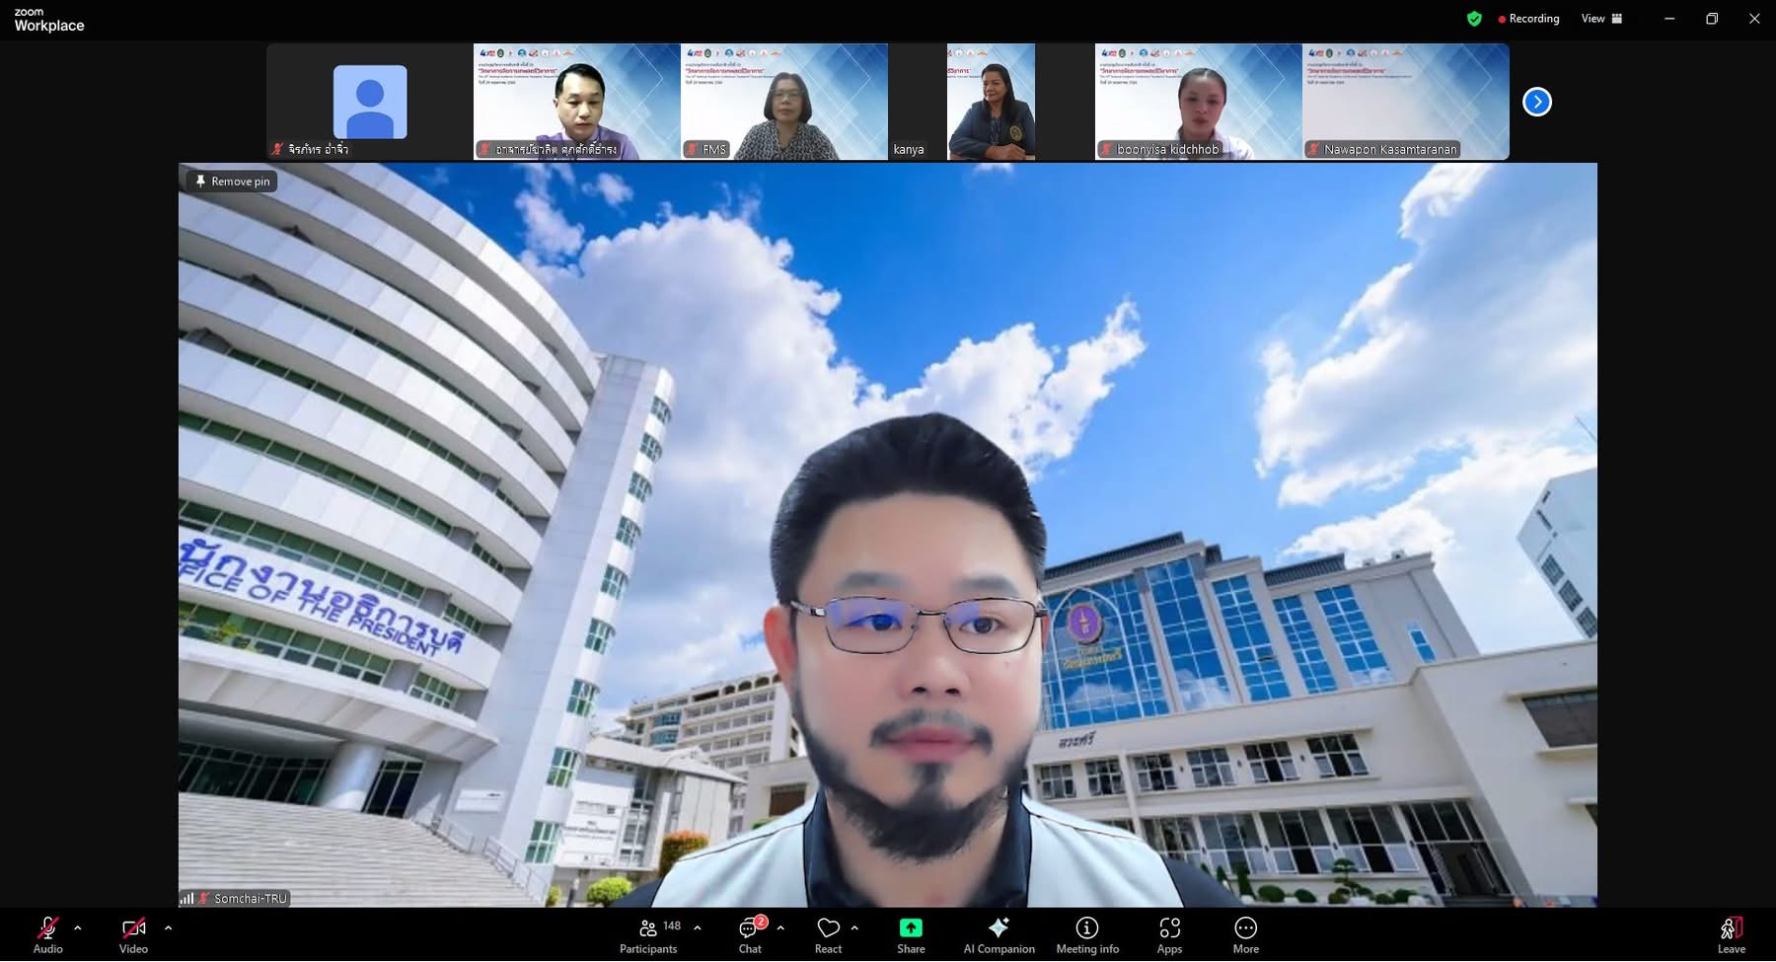The image size is (1776, 962).
Task: Remove pin from Somchai-TRU video
Action: pos(233,182)
